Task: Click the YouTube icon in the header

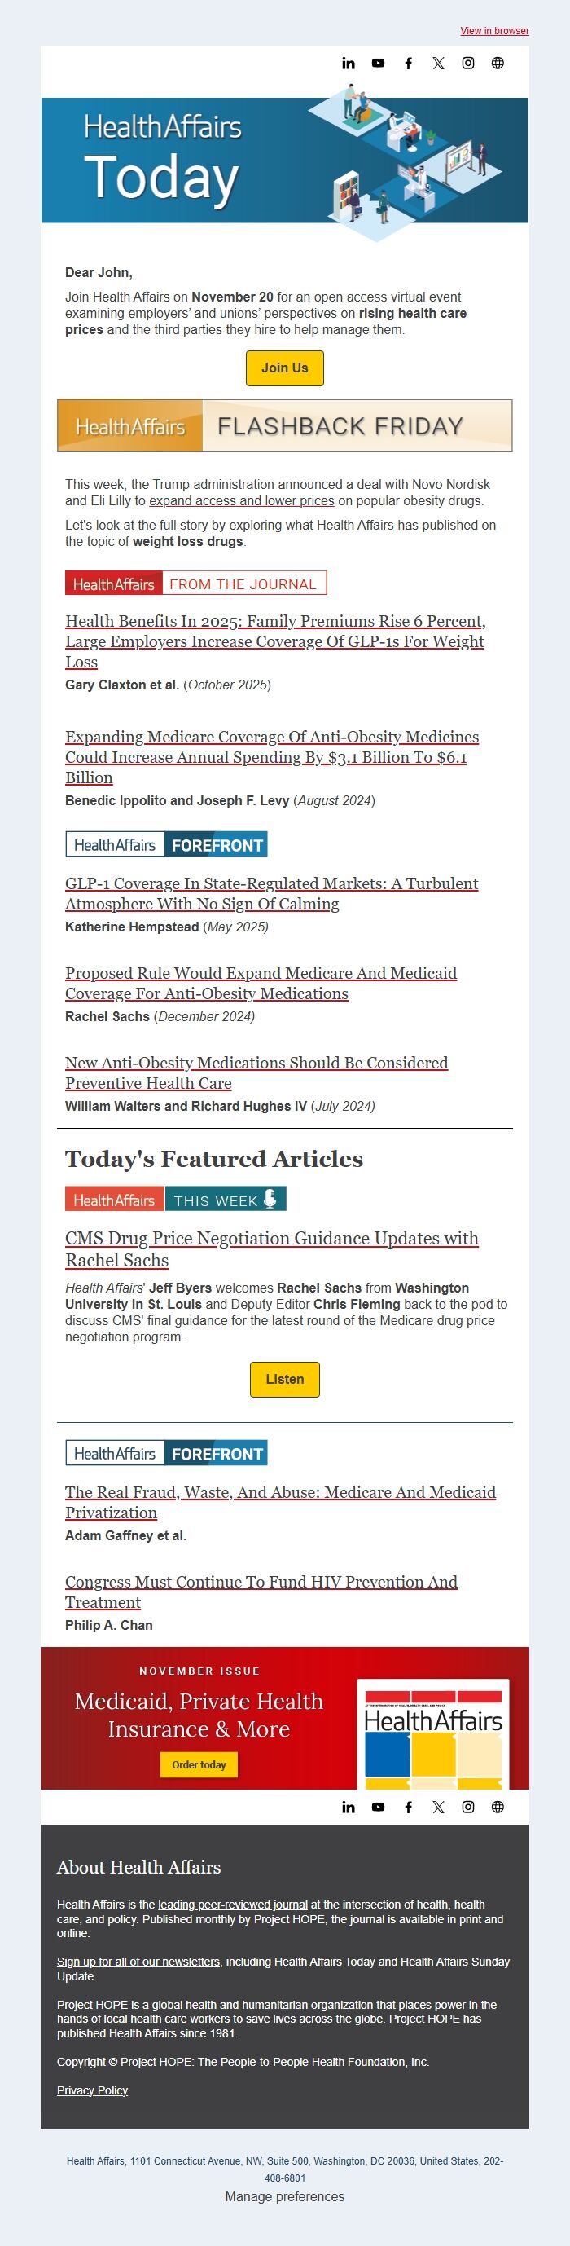Action: pyautogui.click(x=377, y=62)
